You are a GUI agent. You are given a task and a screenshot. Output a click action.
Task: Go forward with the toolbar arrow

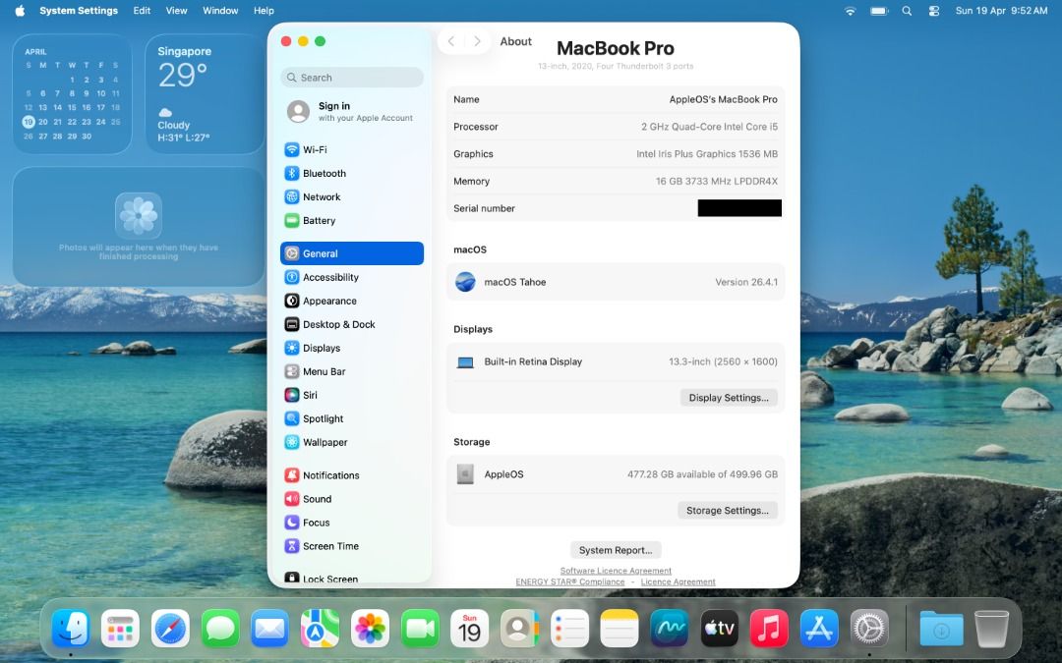tap(477, 41)
